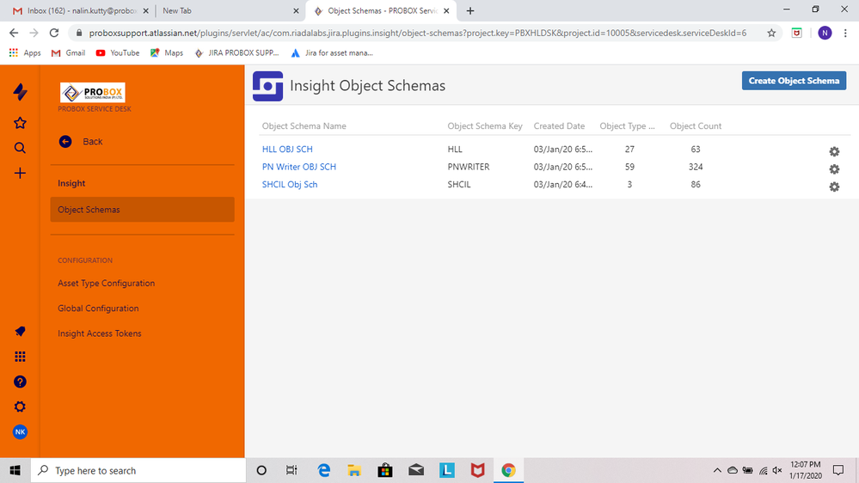Select Object Schemas in sidebar

coord(143,209)
